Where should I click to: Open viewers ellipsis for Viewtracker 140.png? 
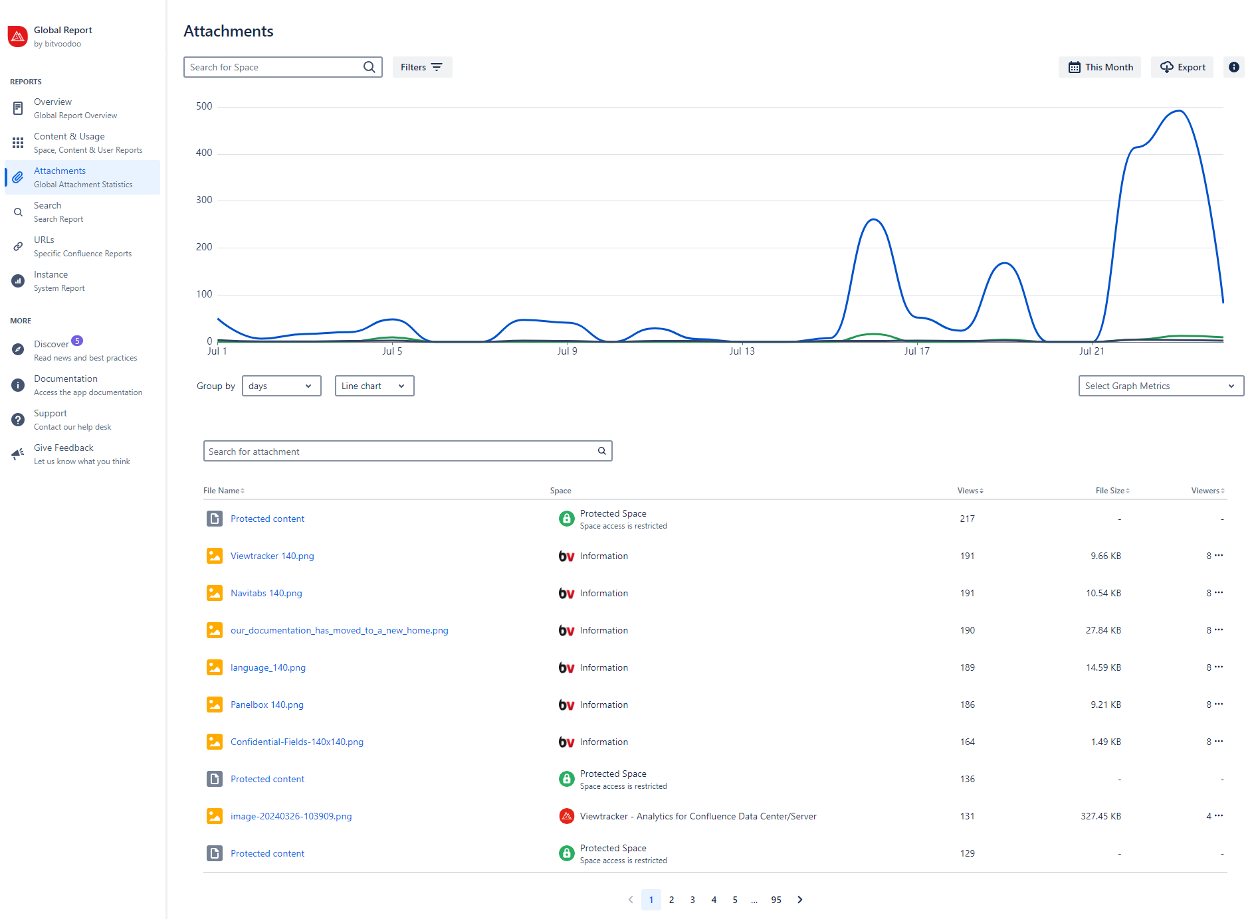pos(1219,556)
